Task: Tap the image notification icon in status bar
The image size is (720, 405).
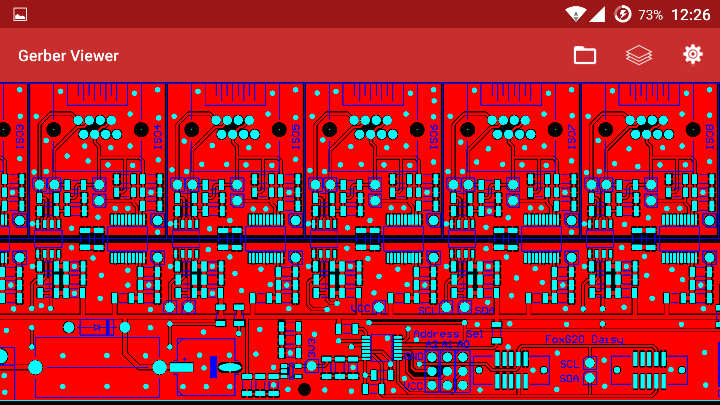Action: pyautogui.click(x=20, y=15)
